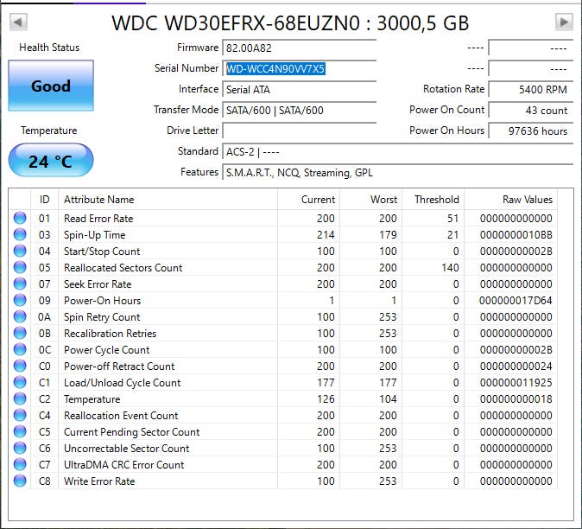The image size is (582, 529).
Task: Select the Write Error Rate attribute name
Action: coord(99,481)
